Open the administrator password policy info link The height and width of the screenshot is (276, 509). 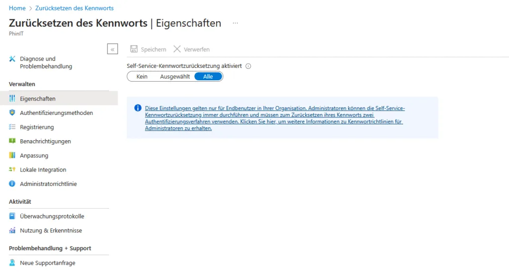click(274, 118)
